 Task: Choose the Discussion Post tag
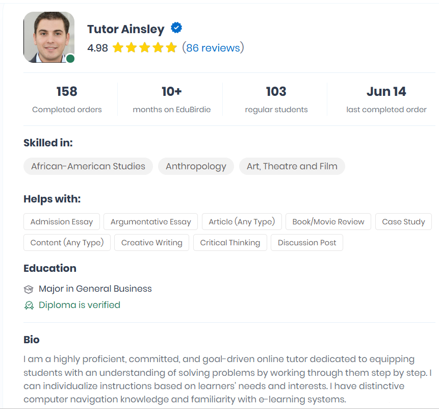coord(307,242)
